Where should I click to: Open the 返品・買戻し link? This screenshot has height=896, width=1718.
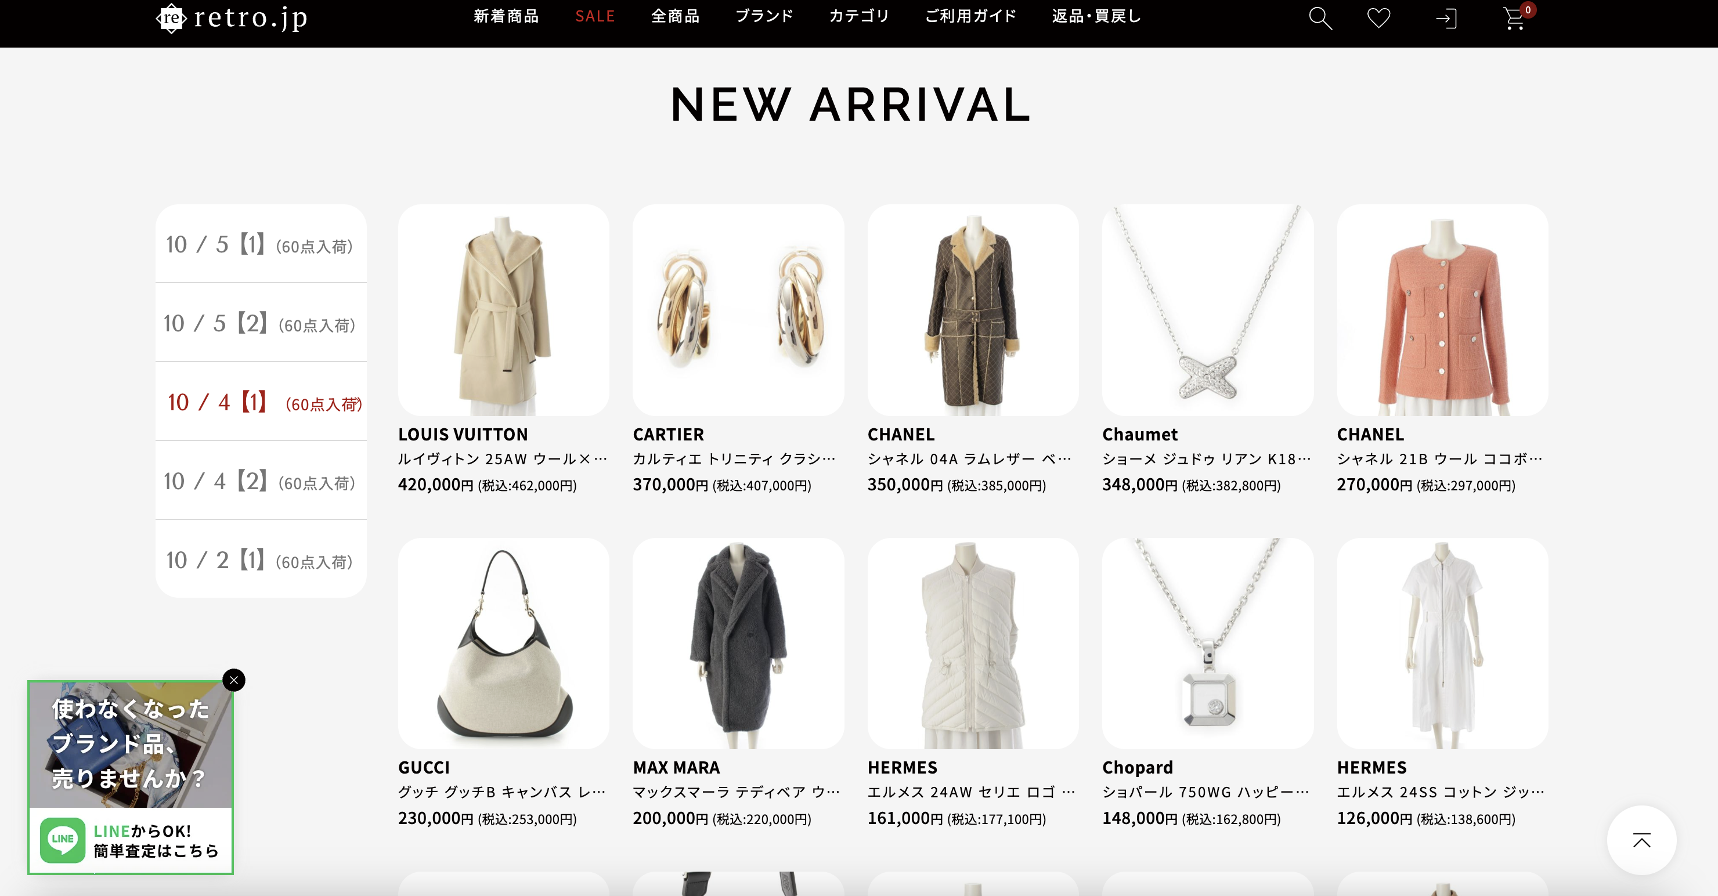pos(1096,16)
